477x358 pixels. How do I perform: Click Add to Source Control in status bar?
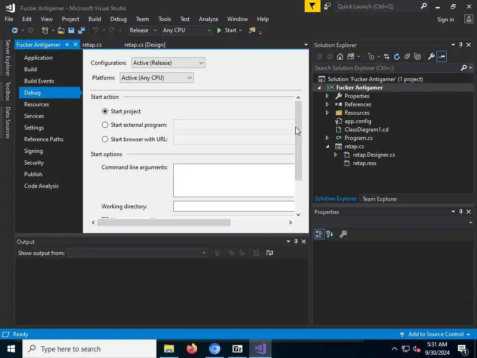[435, 334]
